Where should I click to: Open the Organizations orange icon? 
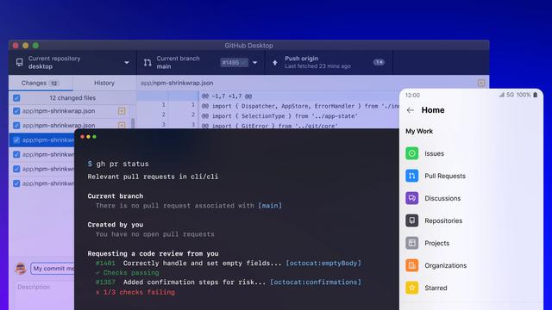(412, 265)
